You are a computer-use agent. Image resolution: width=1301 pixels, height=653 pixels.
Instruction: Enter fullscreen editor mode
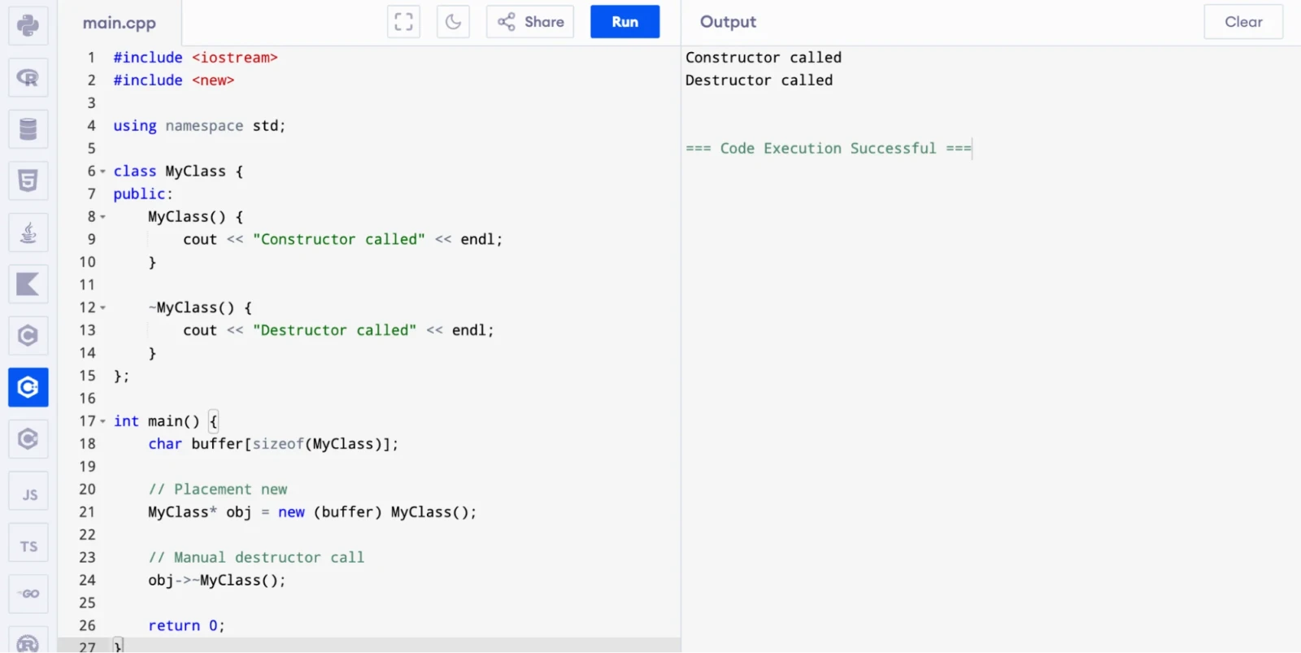click(404, 22)
